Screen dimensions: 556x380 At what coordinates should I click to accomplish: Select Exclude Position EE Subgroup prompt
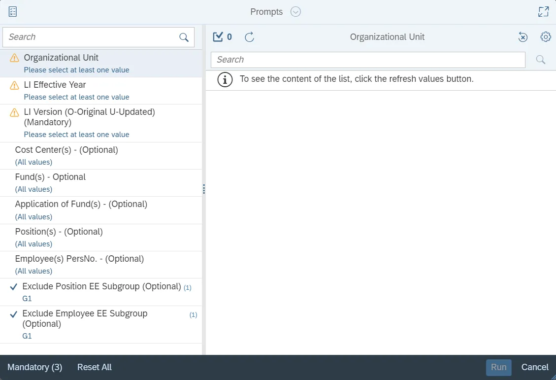101,286
